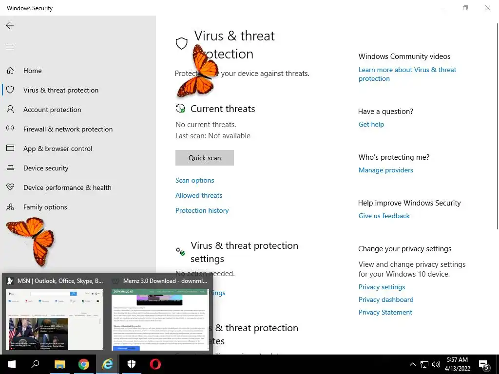Click the App & browser control window icon

point(10,148)
